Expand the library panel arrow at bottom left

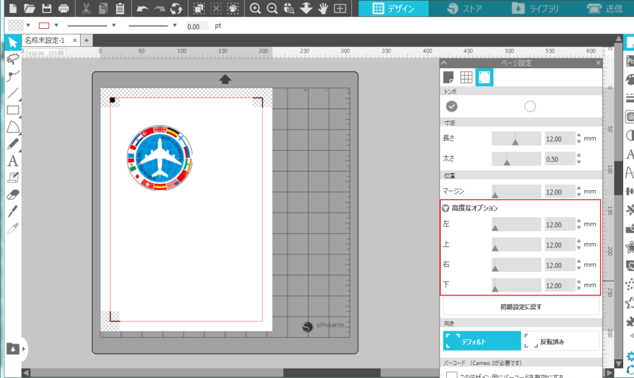click(x=24, y=349)
